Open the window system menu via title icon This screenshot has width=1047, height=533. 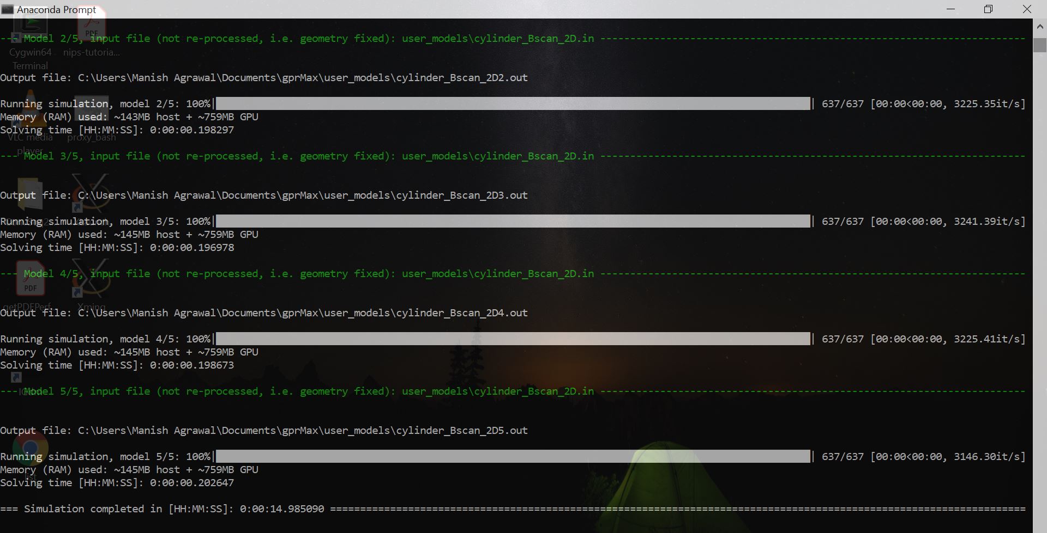pos(8,9)
